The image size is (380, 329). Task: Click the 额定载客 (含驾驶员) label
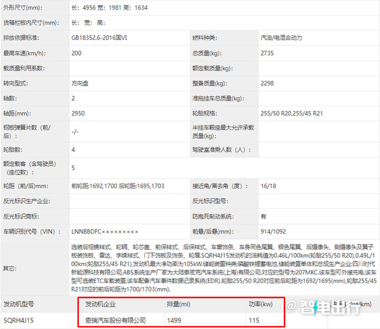pos(30,168)
